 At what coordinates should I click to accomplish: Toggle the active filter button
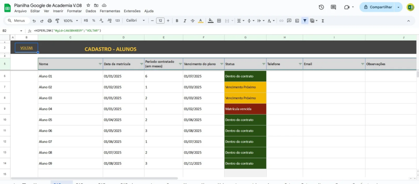(305, 21)
